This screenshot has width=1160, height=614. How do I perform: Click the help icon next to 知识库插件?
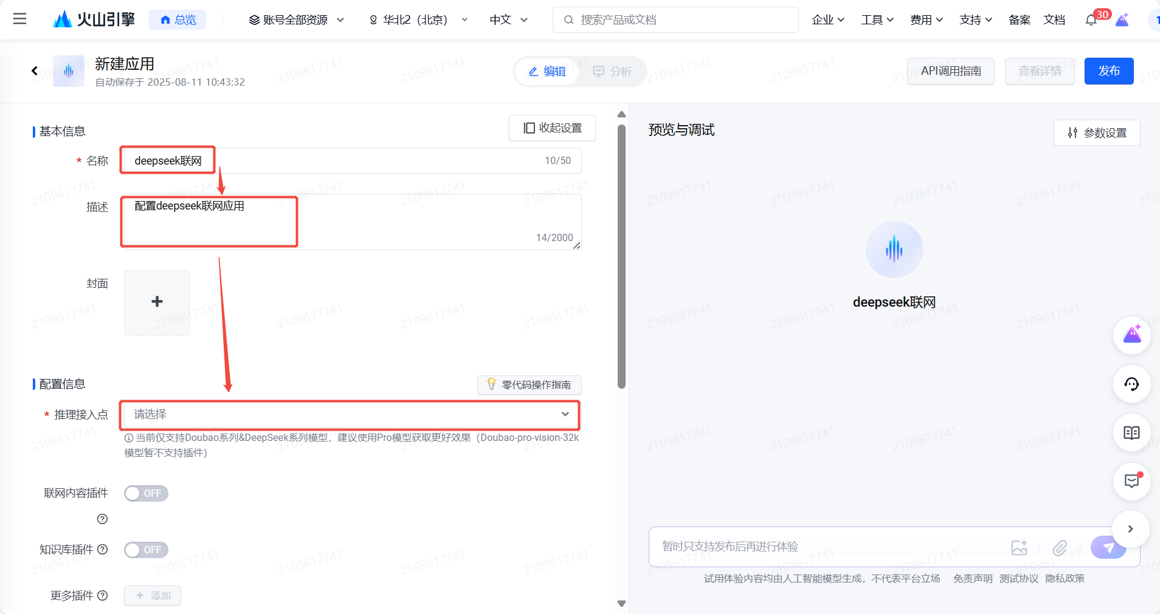[102, 550]
